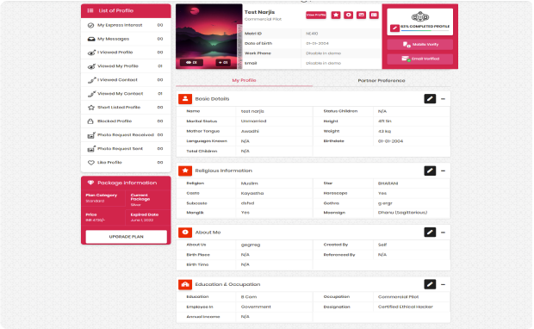Image resolution: width=534 pixels, height=329 pixels.
Task: Click the Caste value Kayastha
Action: pos(252,194)
